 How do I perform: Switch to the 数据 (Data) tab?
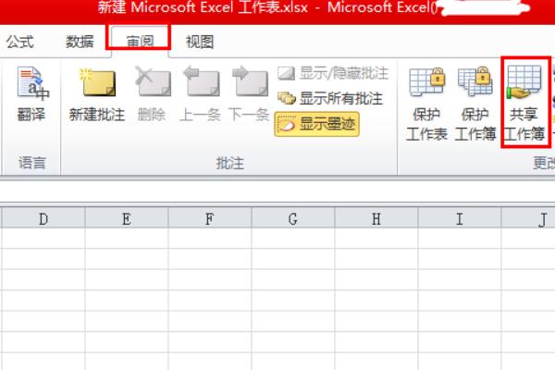coord(80,42)
